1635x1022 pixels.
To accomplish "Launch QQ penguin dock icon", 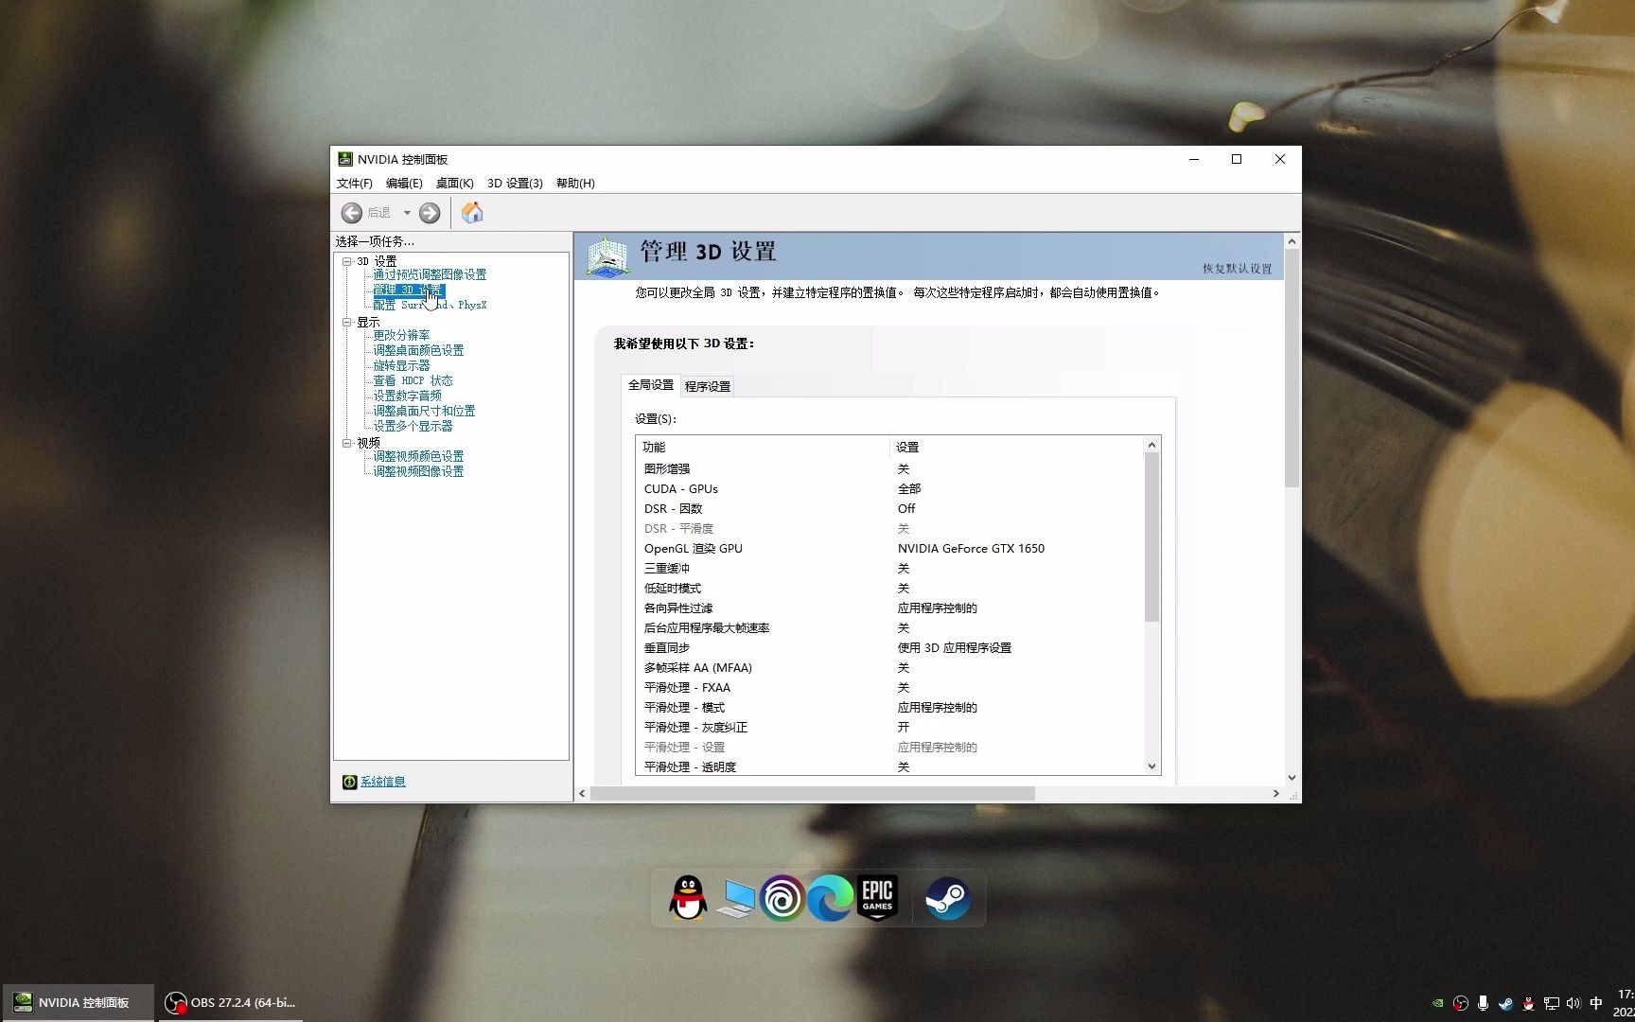I will 688,898.
